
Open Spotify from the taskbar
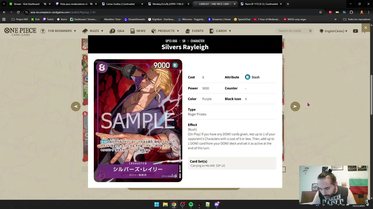click(x=191, y=204)
